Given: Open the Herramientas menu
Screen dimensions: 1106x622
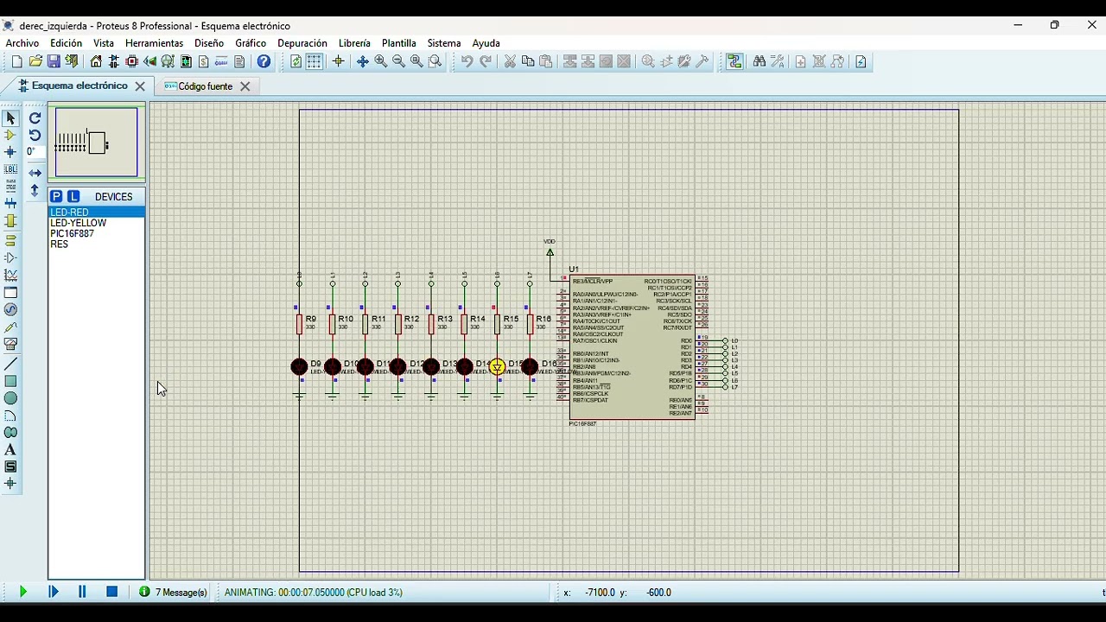Looking at the screenshot, I should [155, 43].
